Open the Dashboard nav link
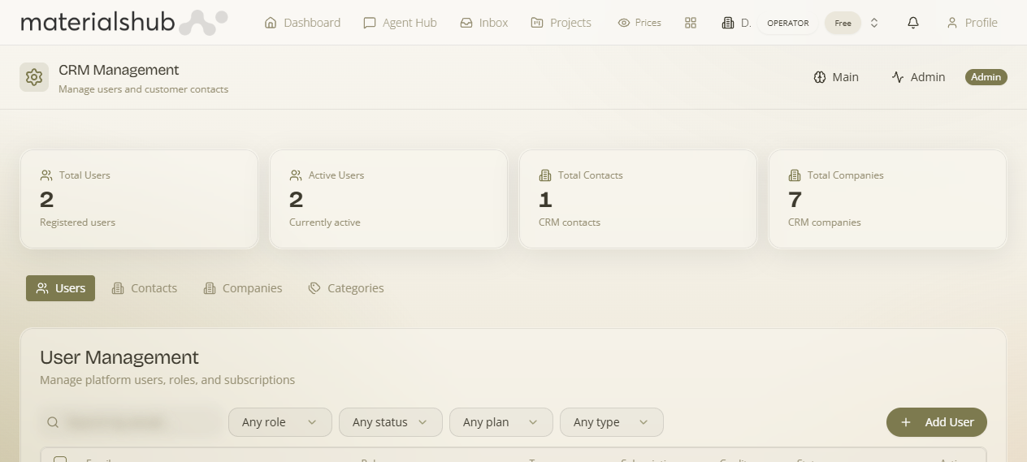 (x=302, y=23)
